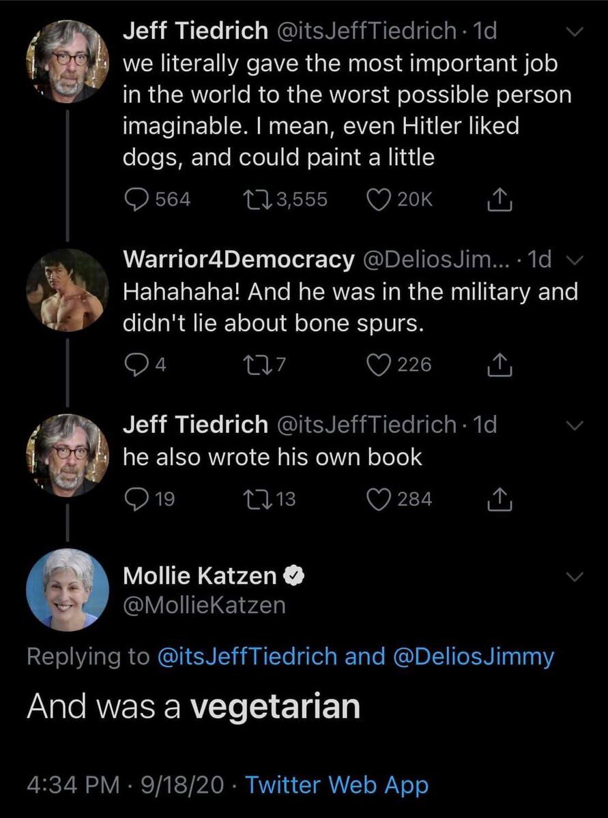Retweet Warrior4Democracy's bone spurs tweet

pyautogui.click(x=257, y=365)
